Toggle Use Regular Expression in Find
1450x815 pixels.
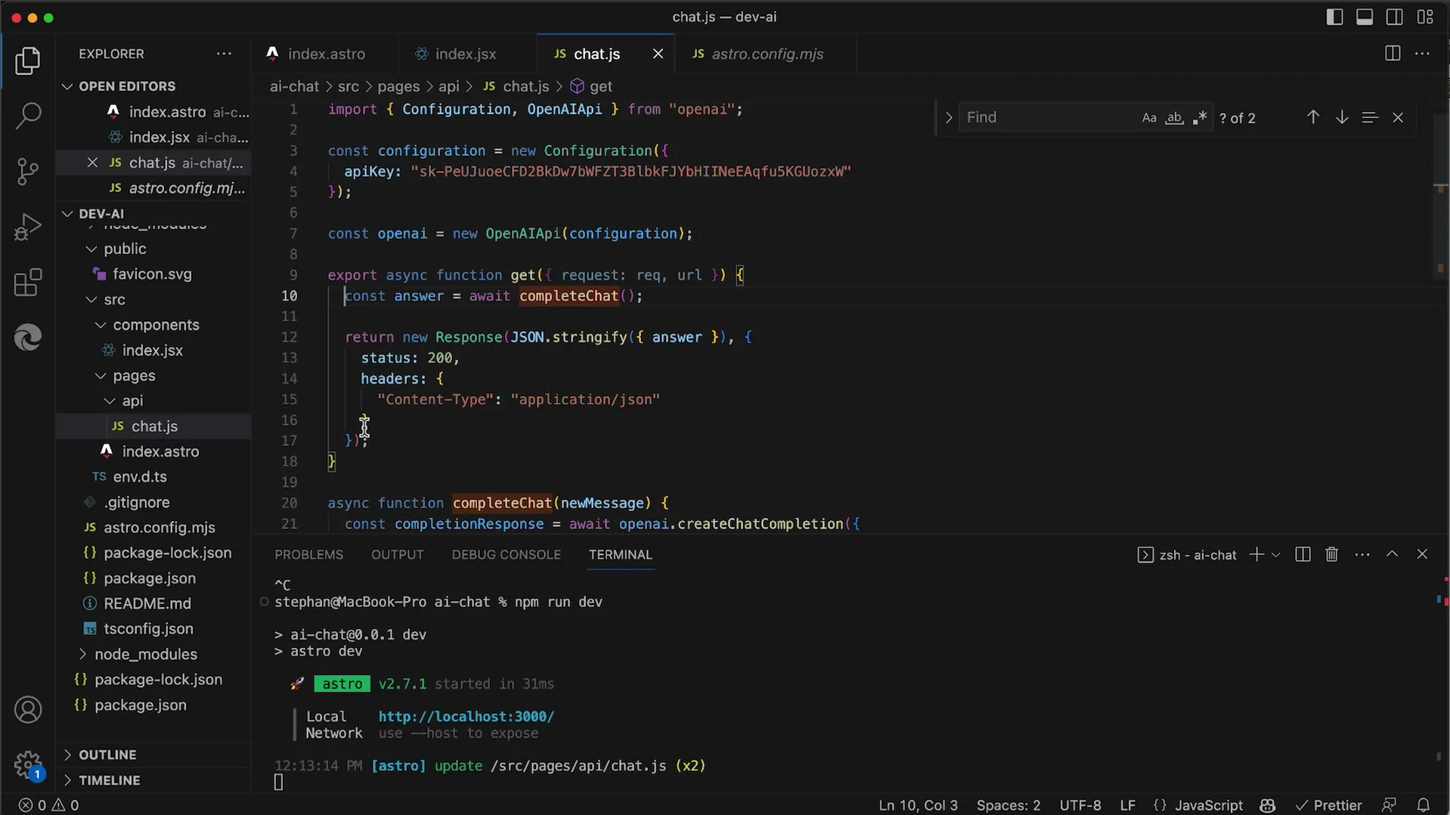pos(1200,118)
